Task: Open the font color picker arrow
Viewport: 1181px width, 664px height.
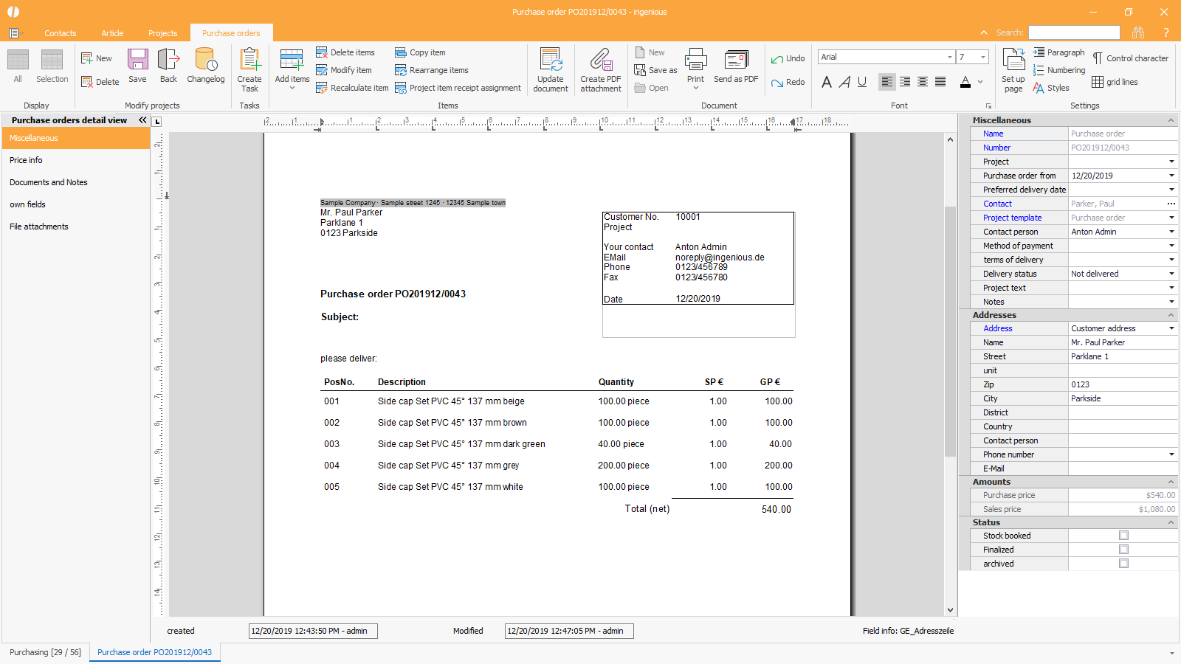Action: click(980, 82)
